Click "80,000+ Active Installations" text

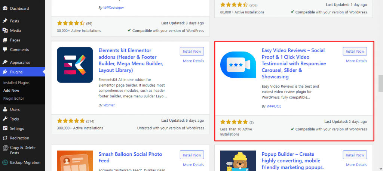pyautogui.click(x=242, y=12)
